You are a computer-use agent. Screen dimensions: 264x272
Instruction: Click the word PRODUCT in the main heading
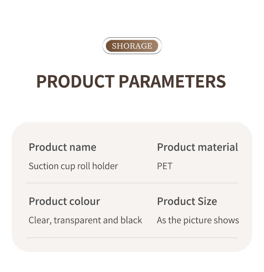[75, 81]
